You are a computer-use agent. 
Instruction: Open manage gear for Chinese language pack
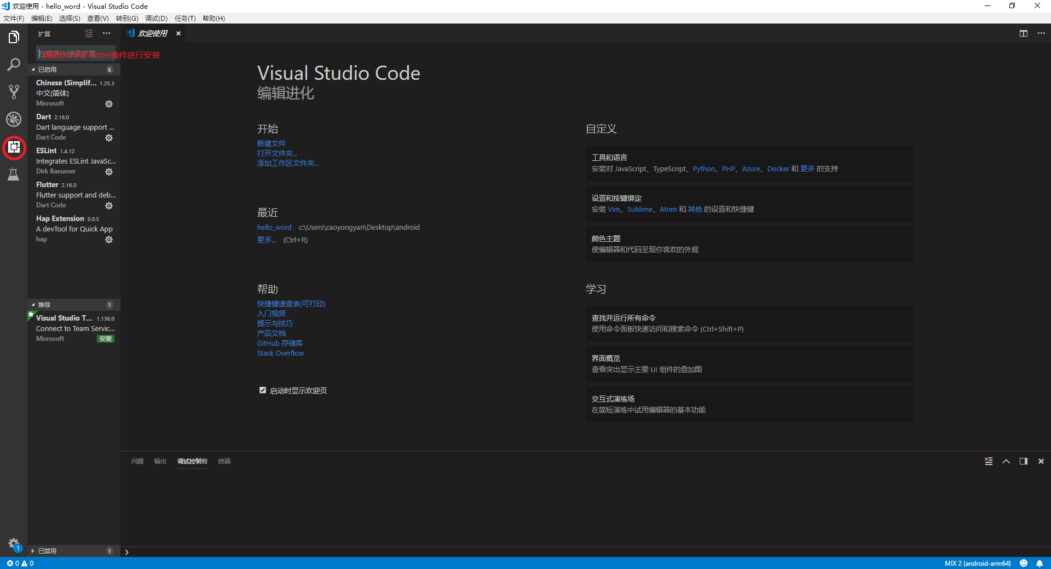109,104
